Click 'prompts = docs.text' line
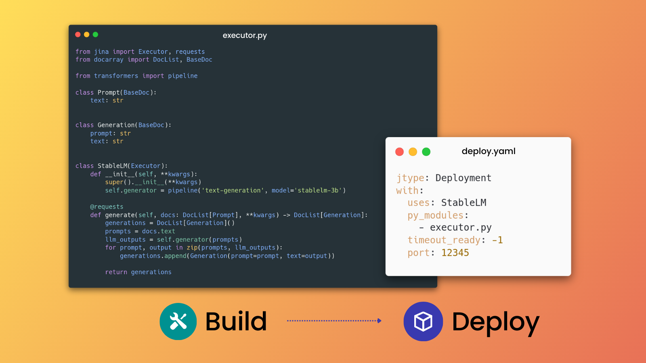The image size is (646, 363). pos(140,231)
